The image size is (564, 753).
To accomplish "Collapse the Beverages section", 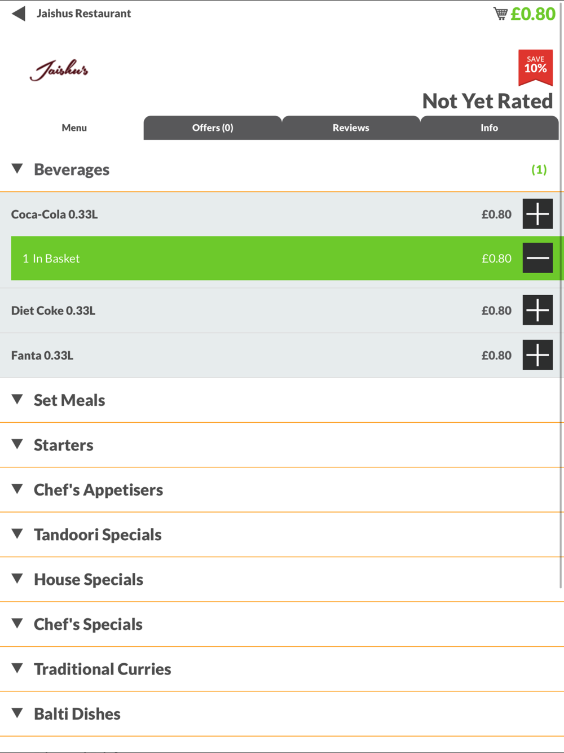I will [x=279, y=169].
